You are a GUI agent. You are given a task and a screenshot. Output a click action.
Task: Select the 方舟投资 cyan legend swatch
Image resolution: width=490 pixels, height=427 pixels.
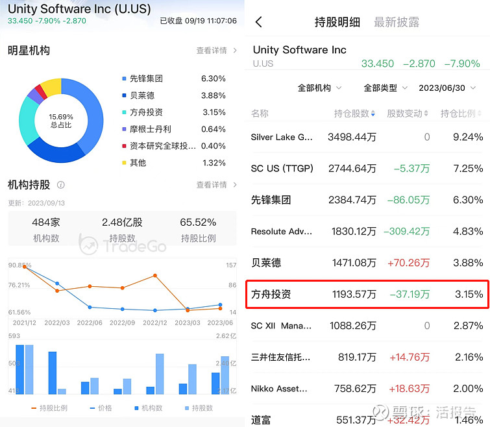[124, 112]
